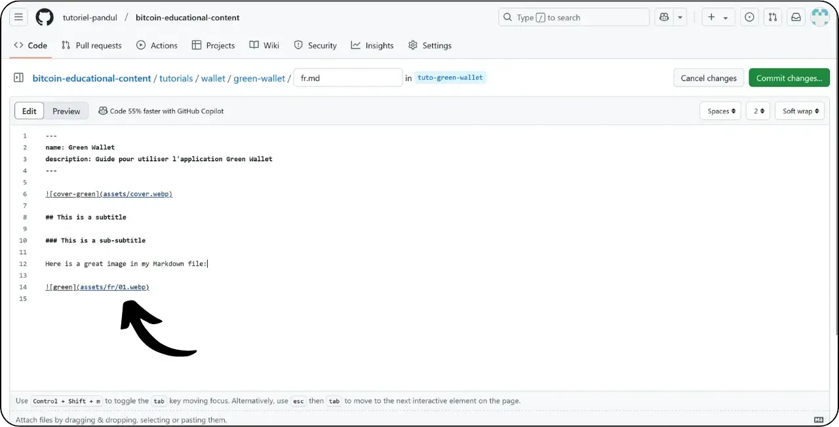The width and height of the screenshot is (839, 427).
Task: Open Copilot from the header icon
Action: point(663,17)
